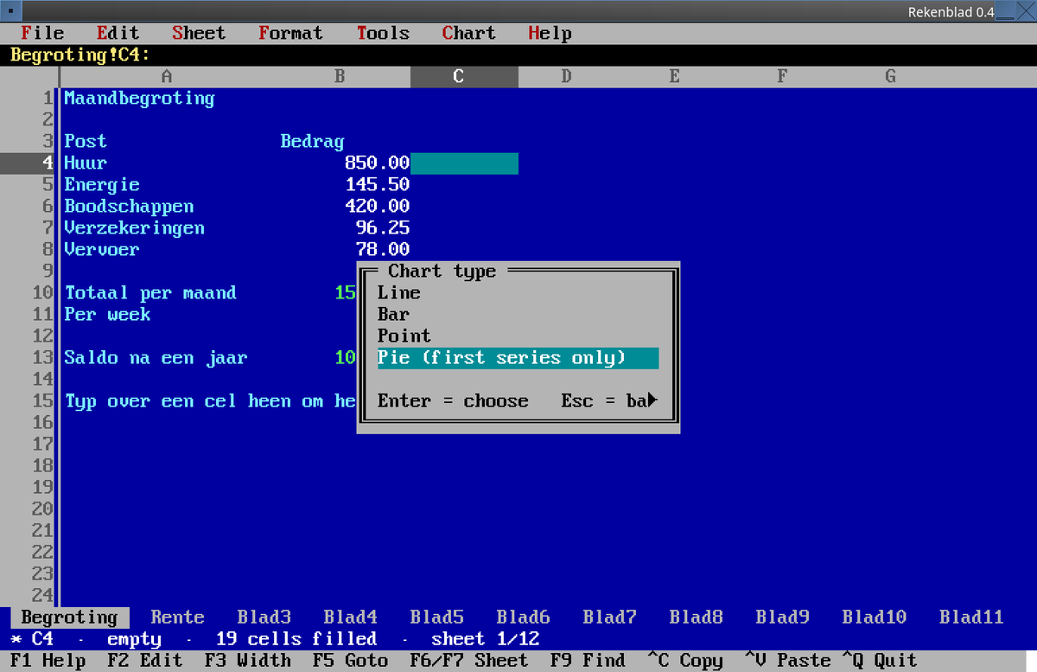Click the ^V Paste shortcut
The image size is (1037, 672).
coord(787,661)
